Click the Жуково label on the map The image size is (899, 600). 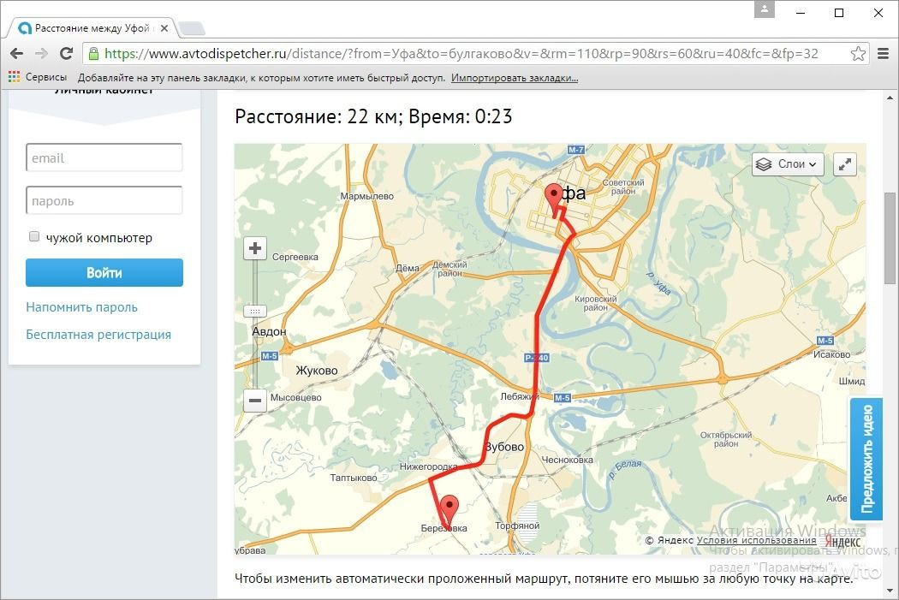[x=317, y=371]
